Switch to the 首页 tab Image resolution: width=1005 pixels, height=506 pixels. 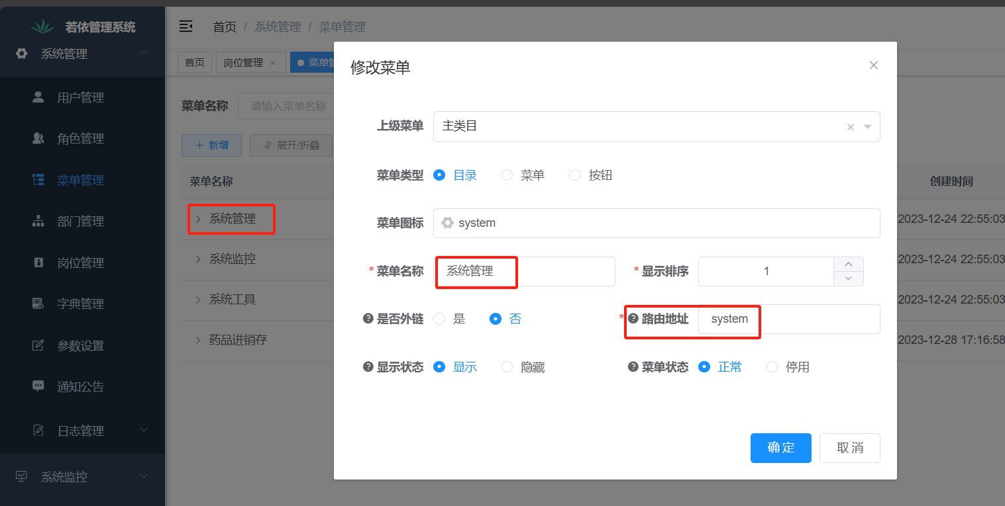195,63
